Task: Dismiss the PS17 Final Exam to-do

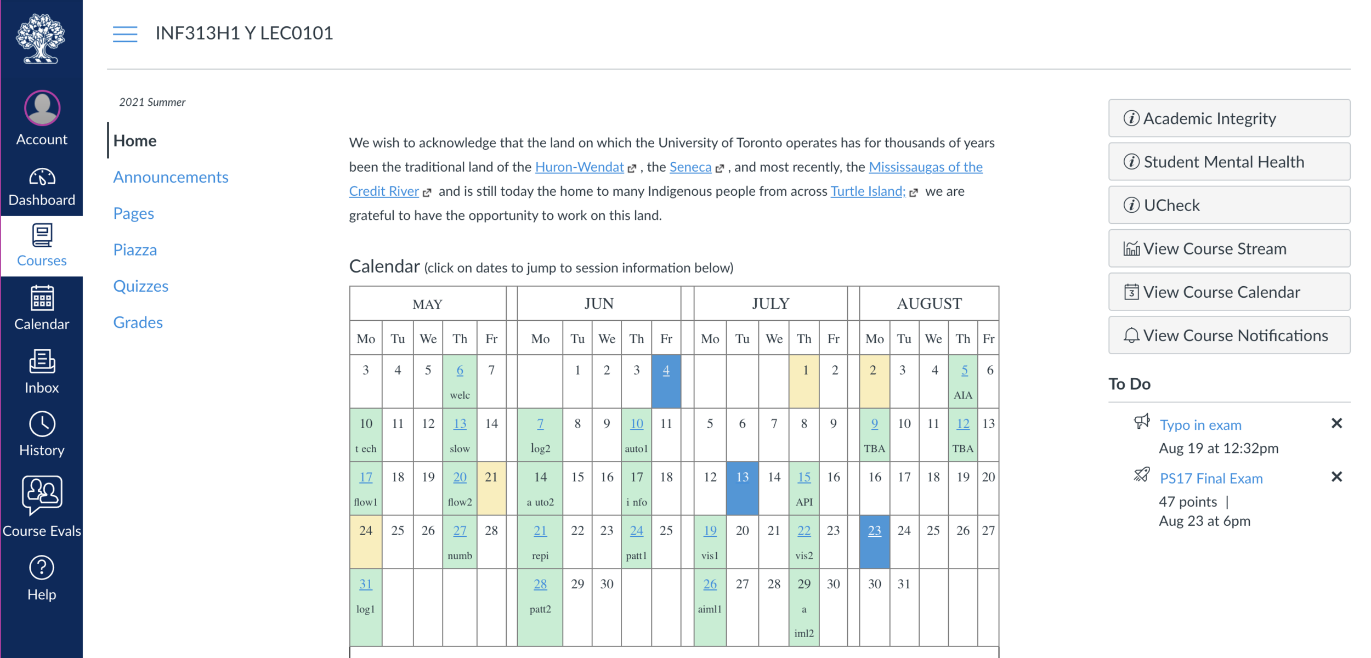Action: (x=1336, y=477)
